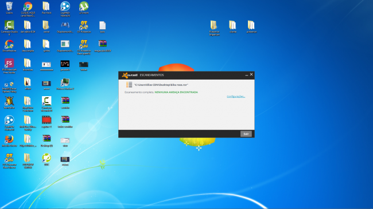This screenshot has width=373, height=209.
Task: Select the Intel Driver Update Utility shortcut
Action: coord(9,85)
